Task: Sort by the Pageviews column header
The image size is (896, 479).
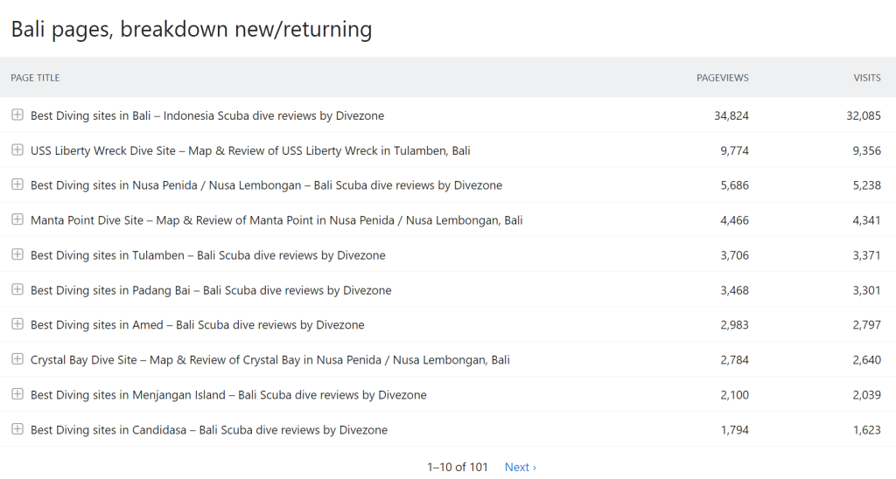Action: click(722, 78)
